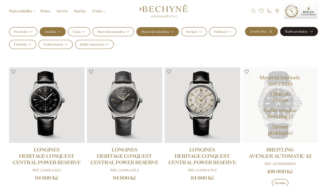The width and height of the screenshot is (327, 186).
Task: Add Breitling Avenger to favorites via heart
Action: pyautogui.click(x=247, y=72)
